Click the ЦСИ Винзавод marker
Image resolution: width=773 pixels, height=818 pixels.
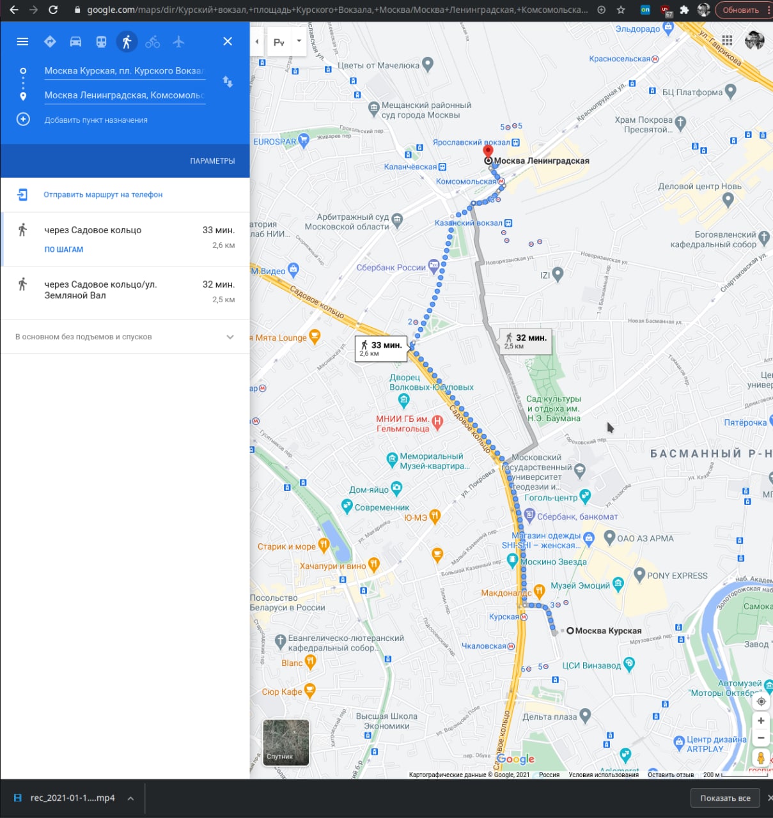click(629, 664)
